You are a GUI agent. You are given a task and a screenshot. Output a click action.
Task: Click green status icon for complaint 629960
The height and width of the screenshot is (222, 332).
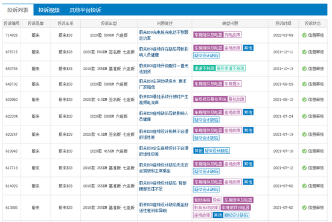click(x=304, y=100)
